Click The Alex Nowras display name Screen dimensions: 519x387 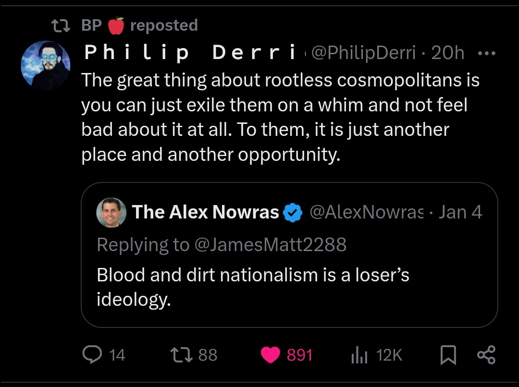(x=205, y=212)
